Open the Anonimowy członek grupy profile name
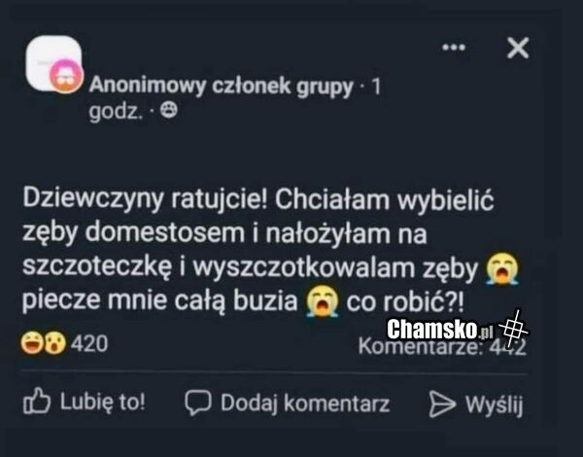Screen dimensions: 583x457 [x=221, y=86]
